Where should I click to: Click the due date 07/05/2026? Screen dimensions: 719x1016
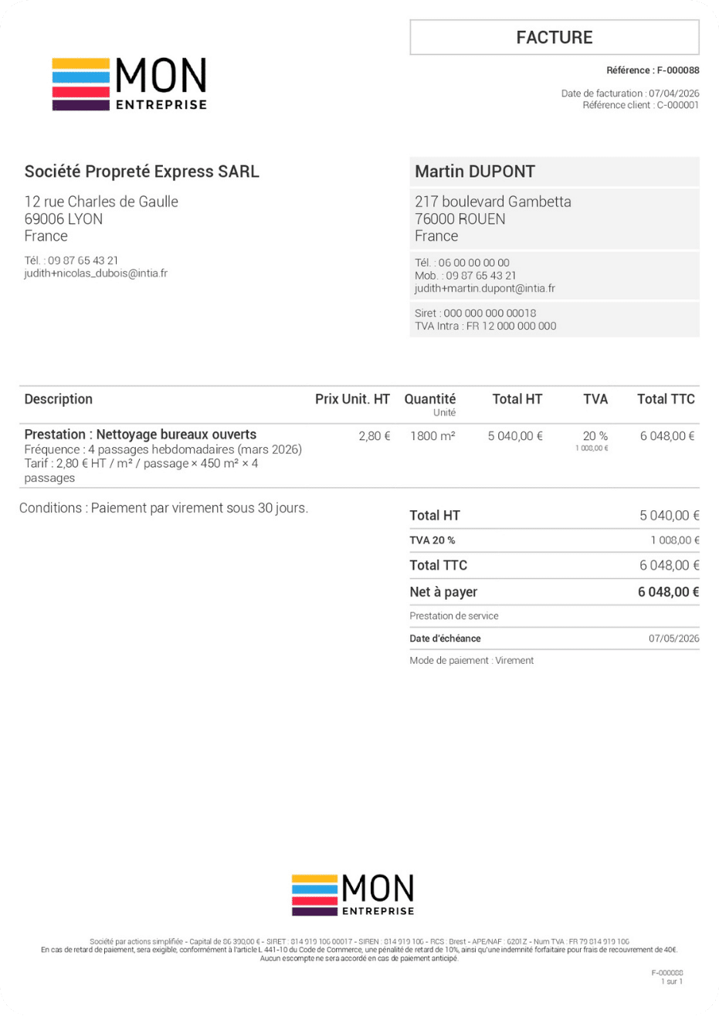tap(674, 638)
